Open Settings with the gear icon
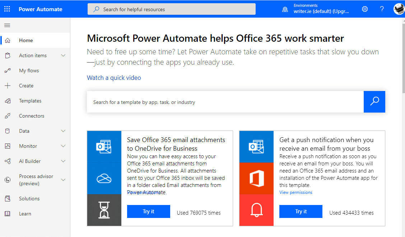The width and height of the screenshot is (405, 237). (365, 9)
